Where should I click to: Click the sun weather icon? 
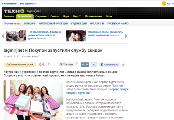click(164, 3)
